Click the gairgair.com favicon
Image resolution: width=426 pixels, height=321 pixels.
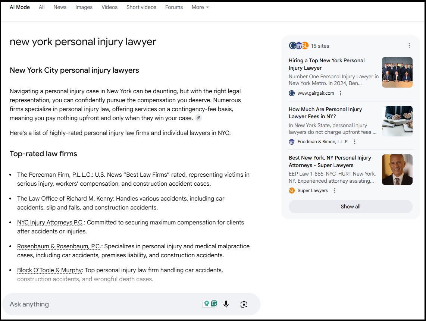tap(292, 93)
